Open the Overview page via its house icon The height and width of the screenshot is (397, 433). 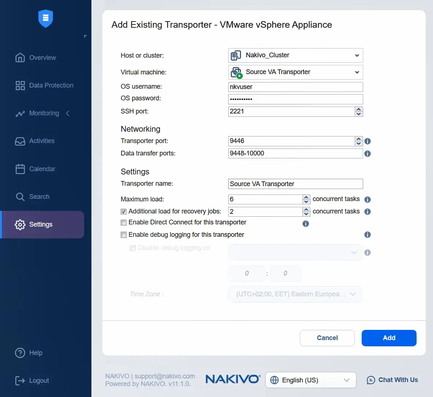pyautogui.click(x=20, y=57)
